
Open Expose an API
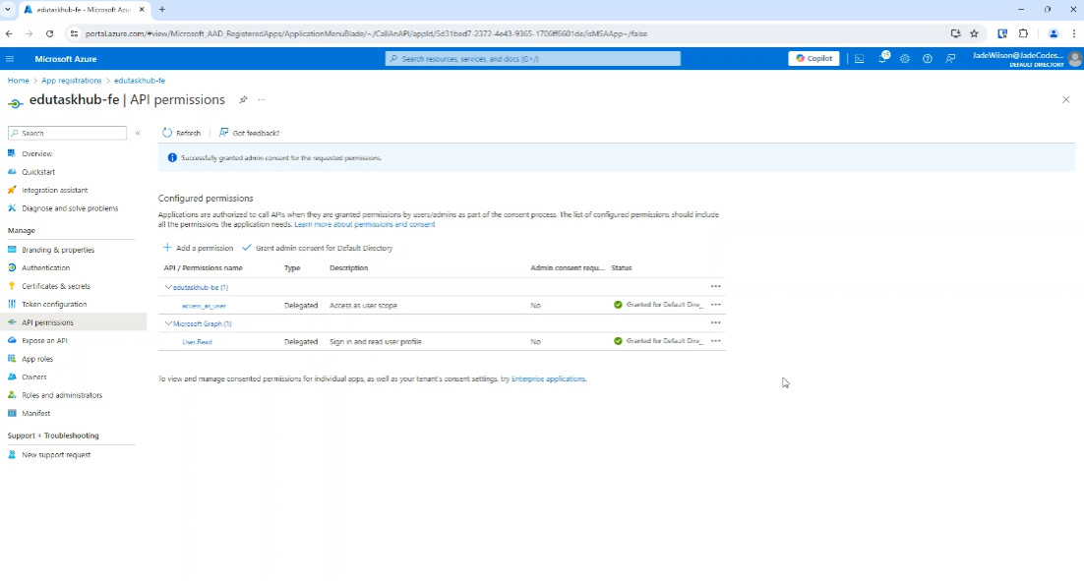click(44, 340)
